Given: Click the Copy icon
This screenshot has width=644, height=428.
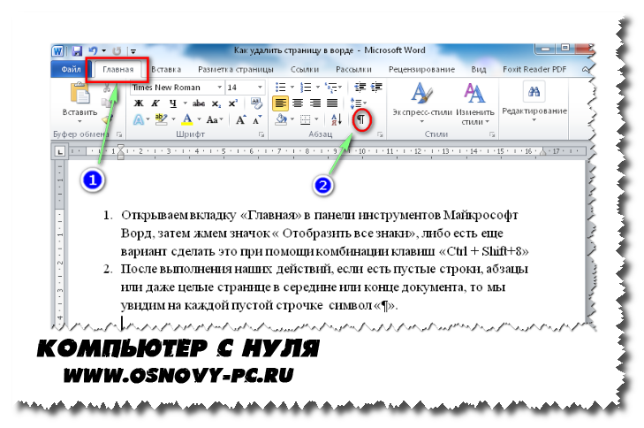Looking at the screenshot, I should (x=107, y=103).
